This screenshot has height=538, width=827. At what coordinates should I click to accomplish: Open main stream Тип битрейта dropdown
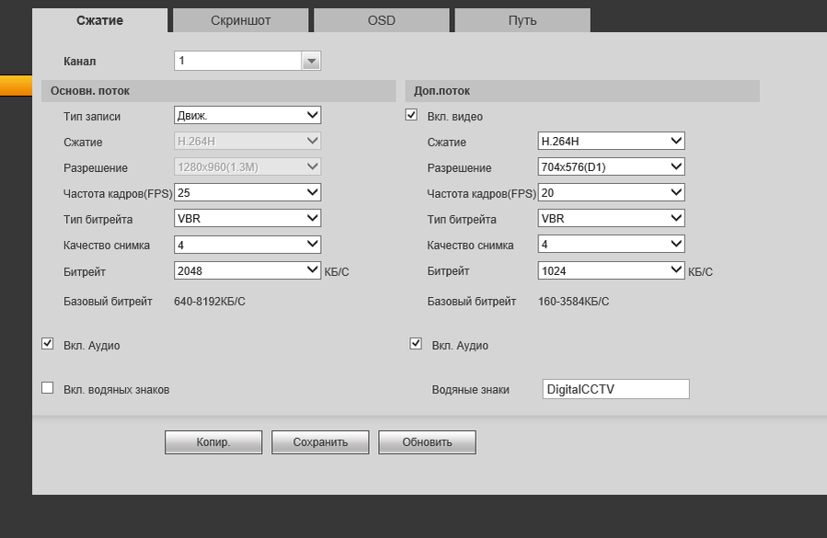247,218
